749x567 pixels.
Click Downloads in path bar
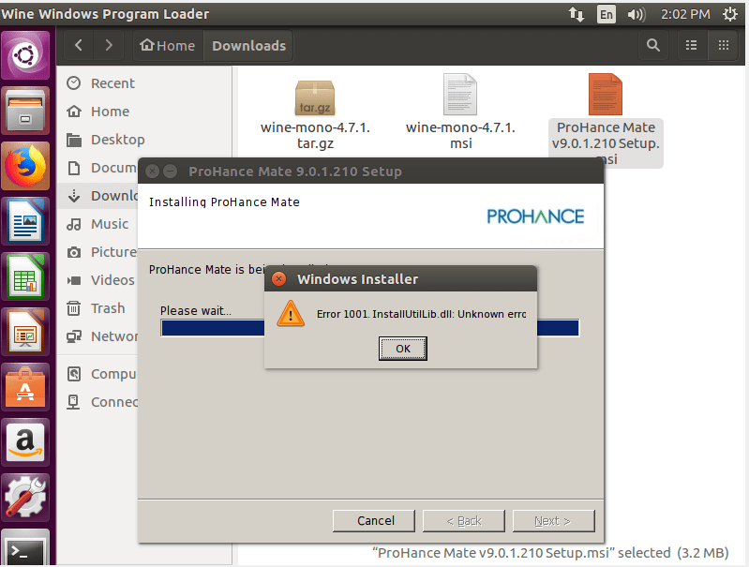(x=248, y=45)
